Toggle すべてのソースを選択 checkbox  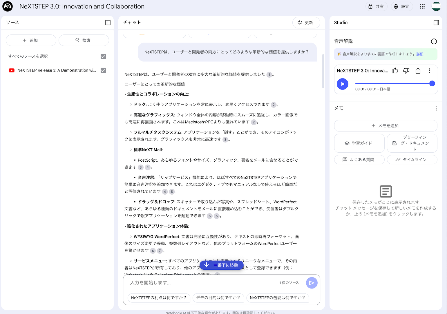(x=103, y=56)
